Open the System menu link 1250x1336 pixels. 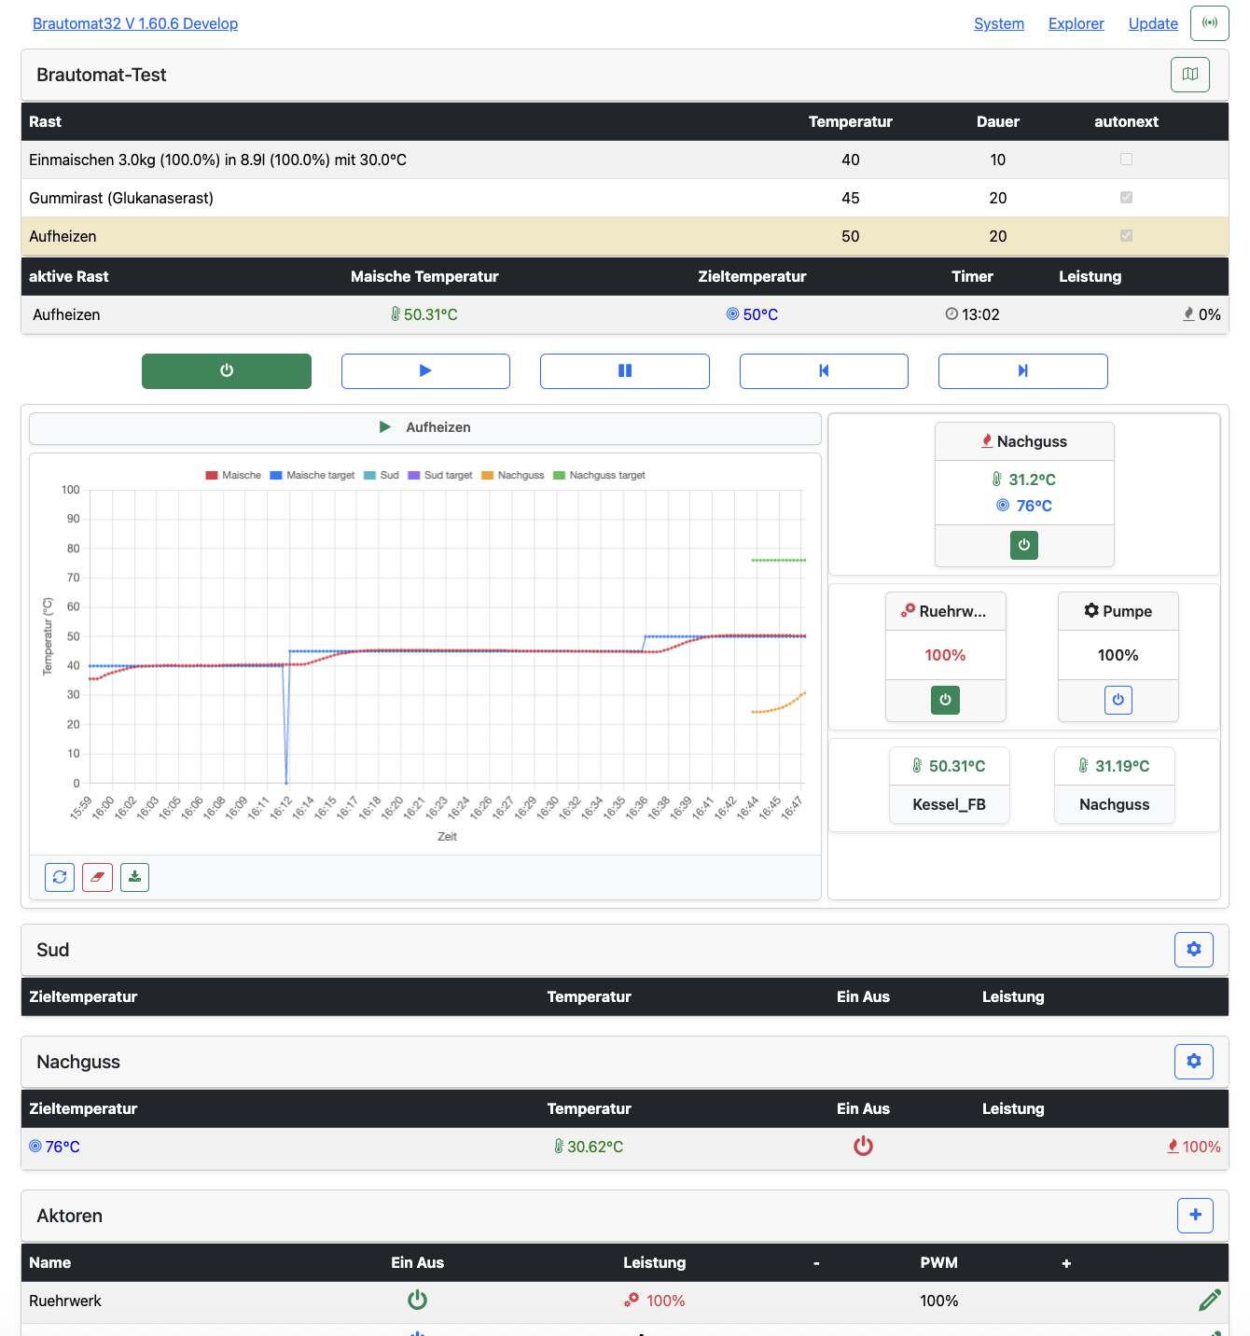(x=998, y=23)
